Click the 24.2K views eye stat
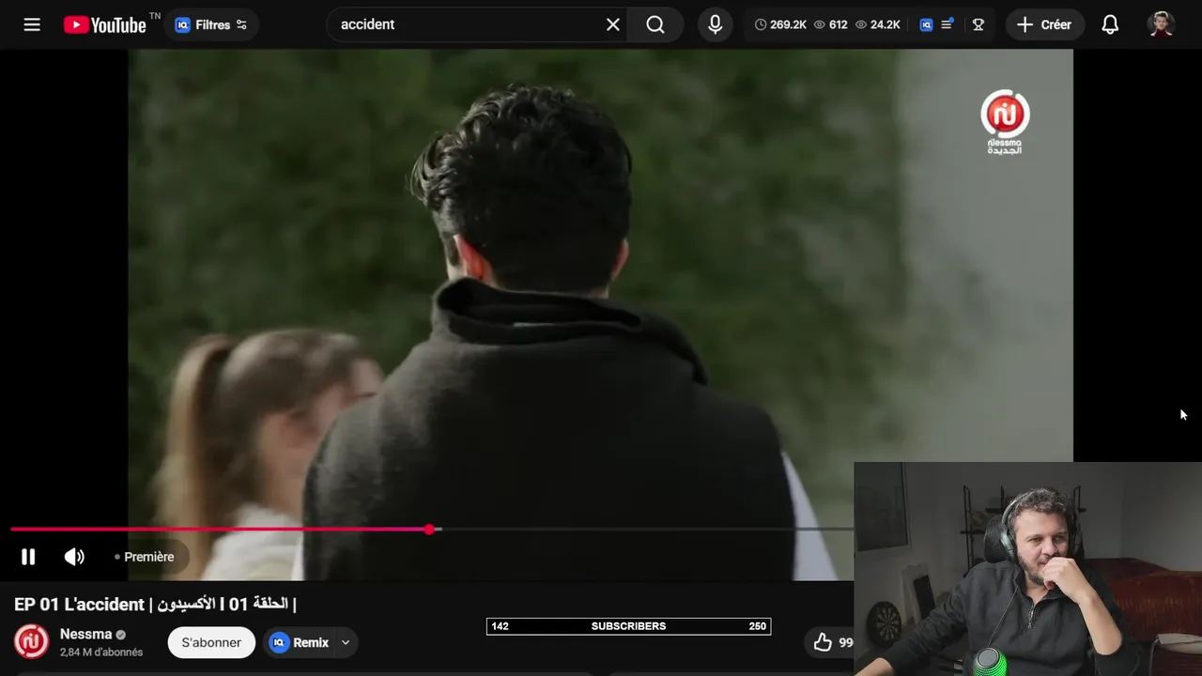This screenshot has width=1202, height=676. pyautogui.click(x=878, y=24)
